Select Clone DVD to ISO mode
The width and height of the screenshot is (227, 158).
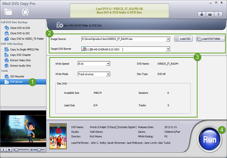pyautogui.click(x=20, y=33)
